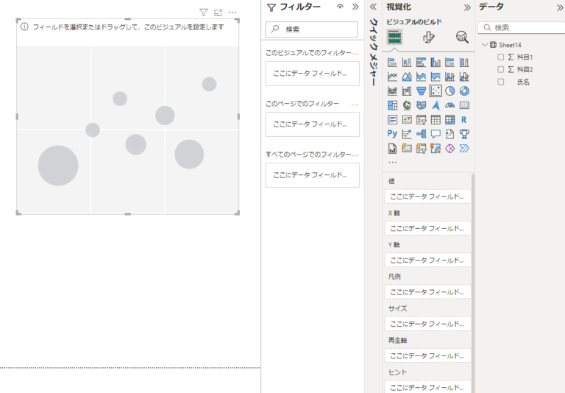
Task: Select the scatter chart visual icon
Action: point(436,91)
